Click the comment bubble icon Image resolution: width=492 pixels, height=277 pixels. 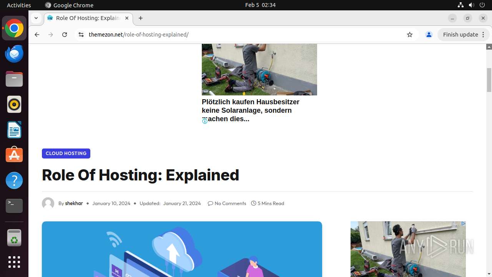210,203
